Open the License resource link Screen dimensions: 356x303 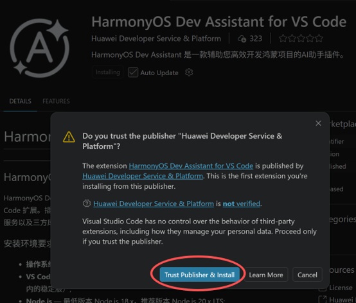point(341,288)
